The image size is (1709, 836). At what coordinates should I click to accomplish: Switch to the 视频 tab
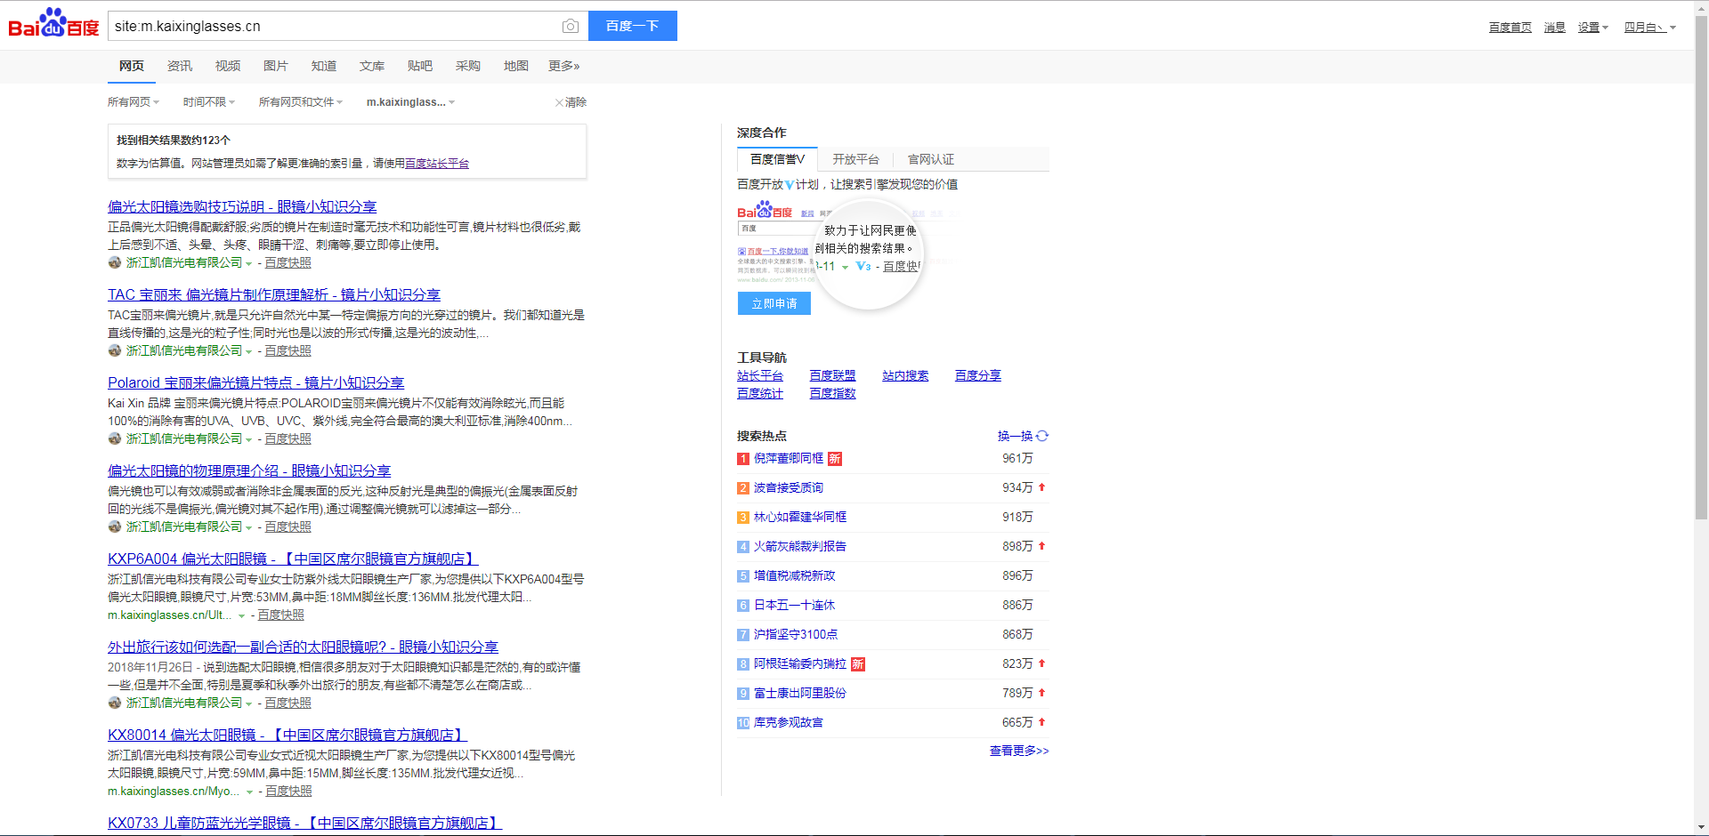(228, 66)
